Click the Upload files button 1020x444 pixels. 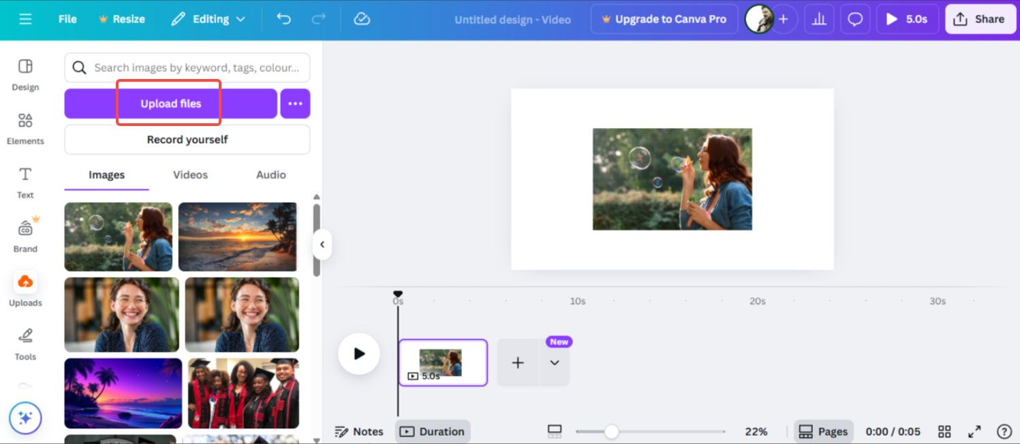pyautogui.click(x=170, y=103)
